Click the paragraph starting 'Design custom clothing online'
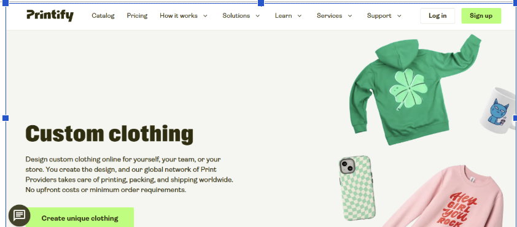The width and height of the screenshot is (517, 227). click(x=129, y=175)
